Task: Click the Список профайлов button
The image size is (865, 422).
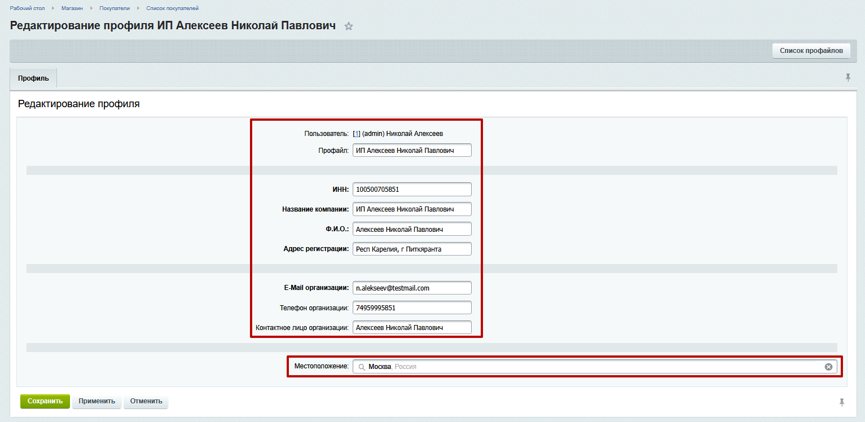Action: pos(811,51)
